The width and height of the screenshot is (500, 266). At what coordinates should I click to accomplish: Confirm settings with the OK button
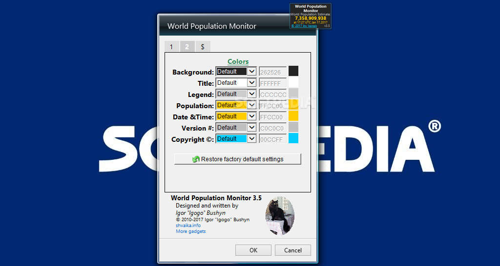click(x=253, y=250)
